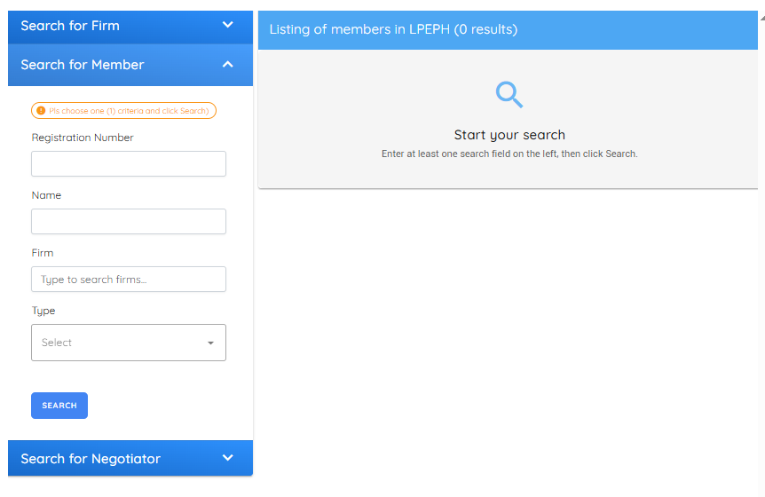Click the scrollbar up arrow at top right
Image resolution: width=765 pixels, height=497 pixels.
761,7
